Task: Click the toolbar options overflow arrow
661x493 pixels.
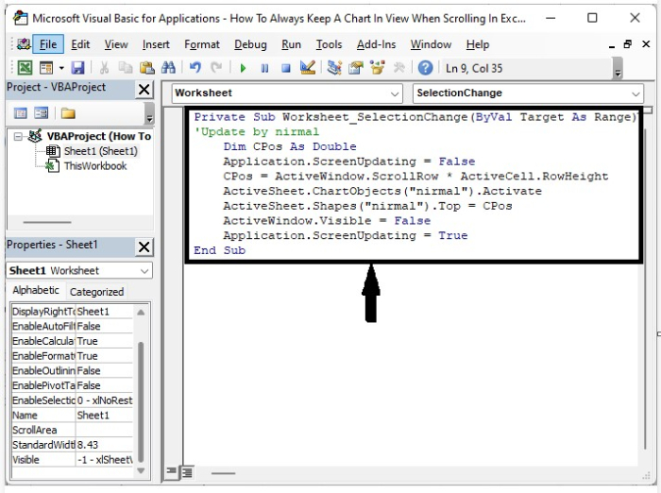Action: (618, 70)
